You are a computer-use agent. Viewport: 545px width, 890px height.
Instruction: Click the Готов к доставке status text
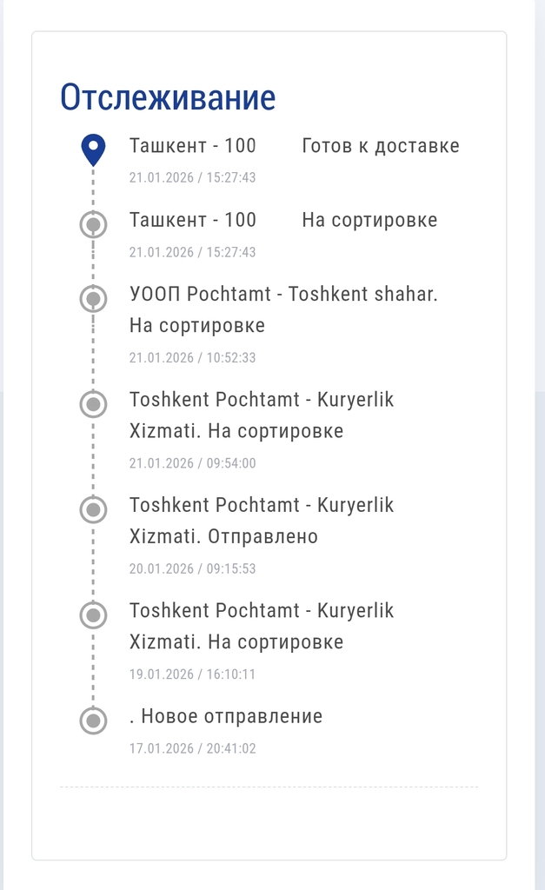(381, 146)
